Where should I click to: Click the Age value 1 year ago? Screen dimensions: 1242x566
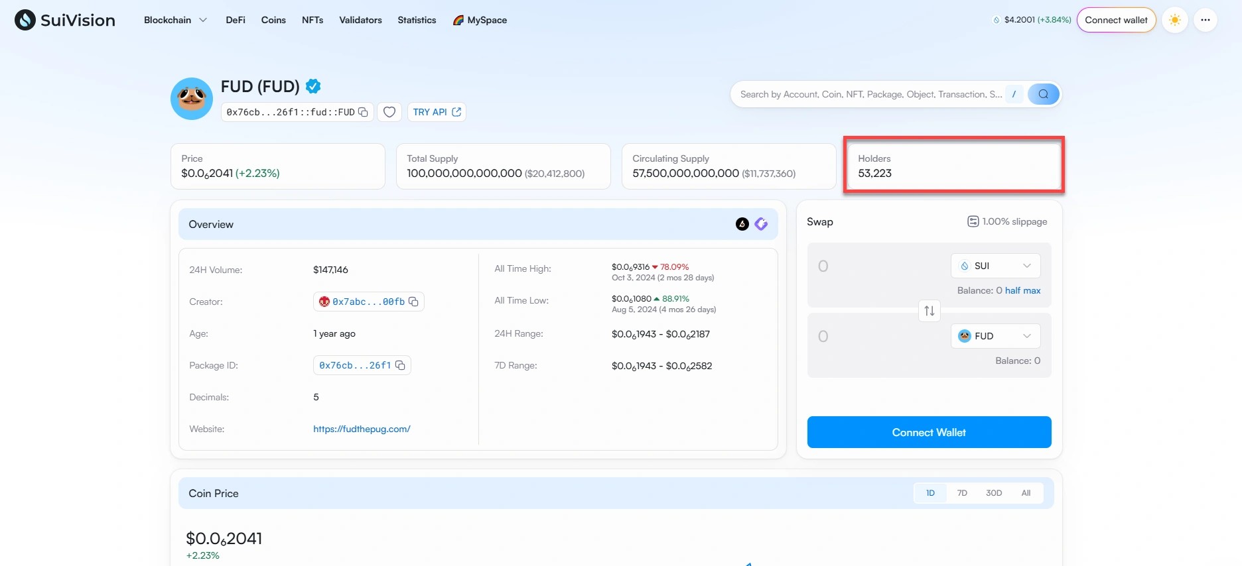click(334, 333)
